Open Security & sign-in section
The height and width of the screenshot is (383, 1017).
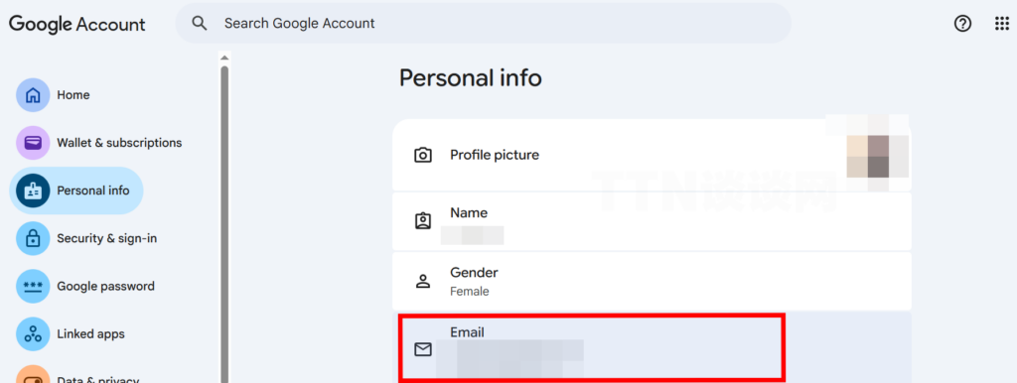click(x=107, y=238)
